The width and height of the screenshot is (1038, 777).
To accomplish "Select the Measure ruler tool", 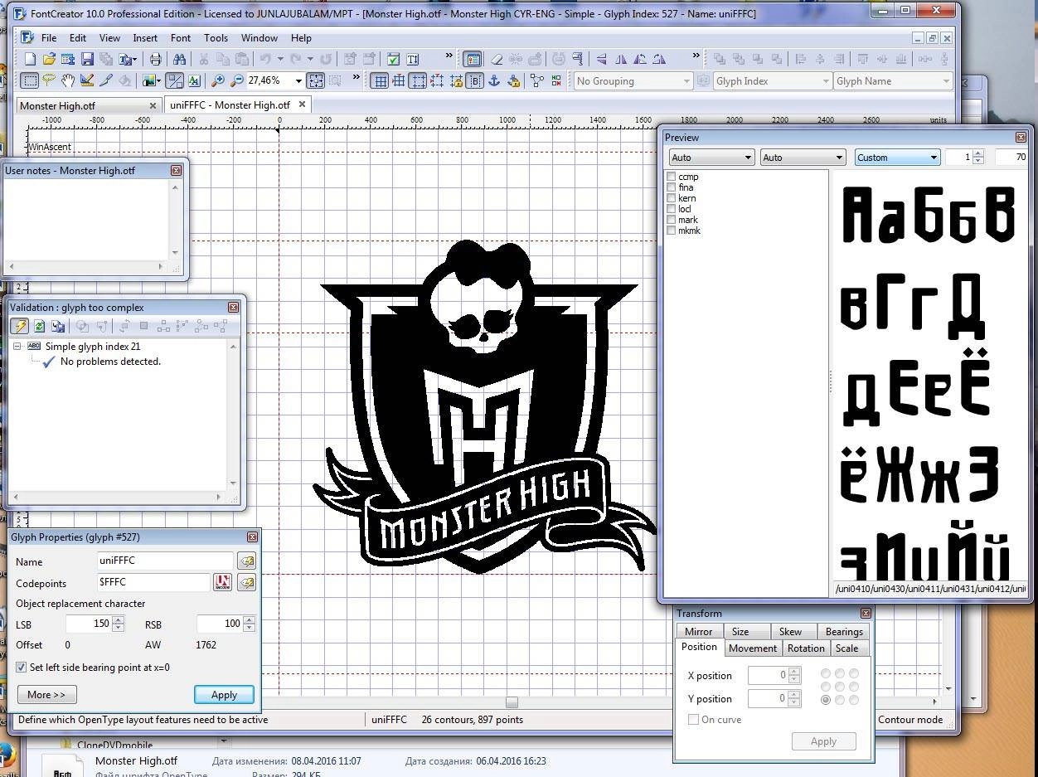I will point(87,80).
